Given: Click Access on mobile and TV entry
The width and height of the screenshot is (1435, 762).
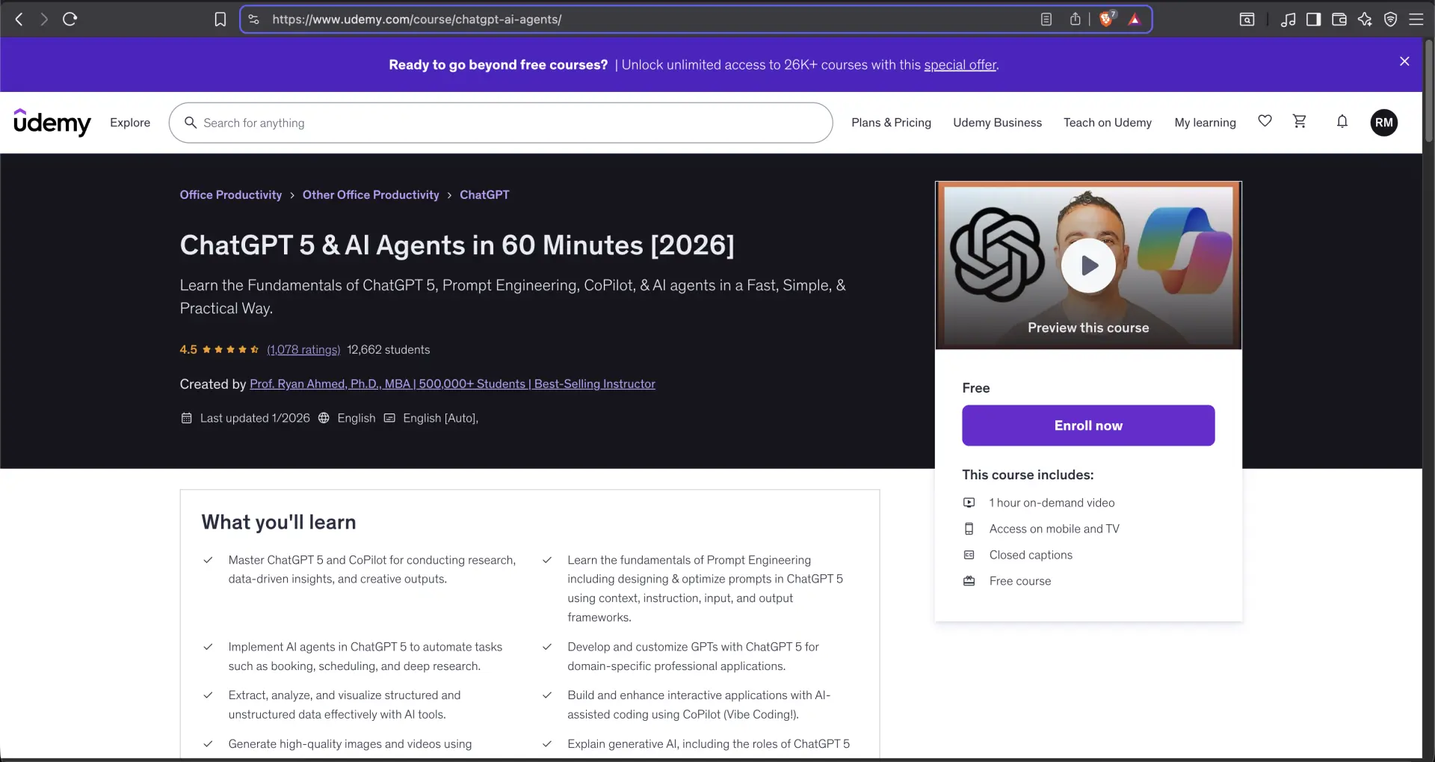Looking at the screenshot, I should point(1054,529).
